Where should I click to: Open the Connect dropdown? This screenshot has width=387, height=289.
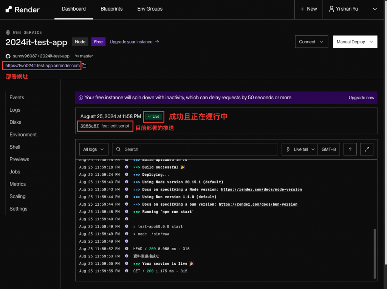point(311,42)
